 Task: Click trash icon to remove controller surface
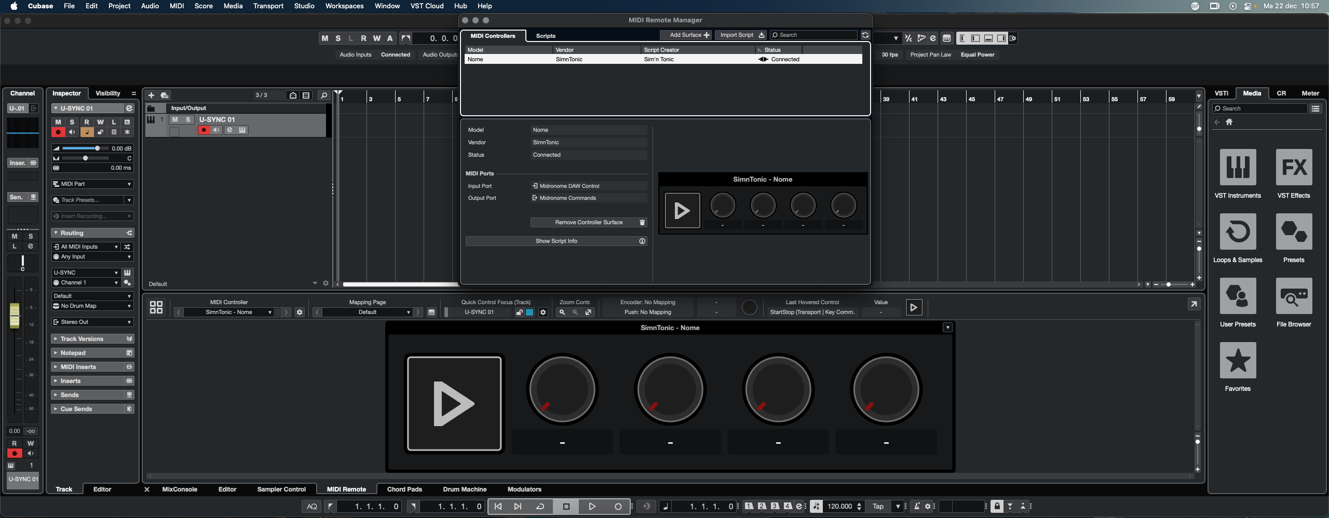pyautogui.click(x=642, y=222)
